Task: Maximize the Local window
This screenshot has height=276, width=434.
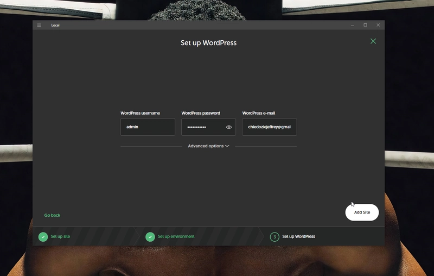Action: tap(365, 25)
